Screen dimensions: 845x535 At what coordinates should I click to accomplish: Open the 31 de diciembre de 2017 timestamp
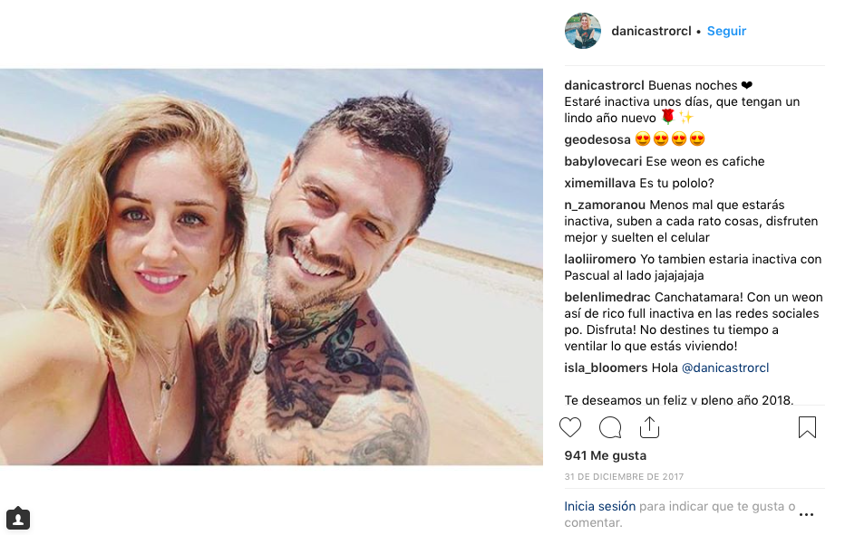click(x=624, y=477)
